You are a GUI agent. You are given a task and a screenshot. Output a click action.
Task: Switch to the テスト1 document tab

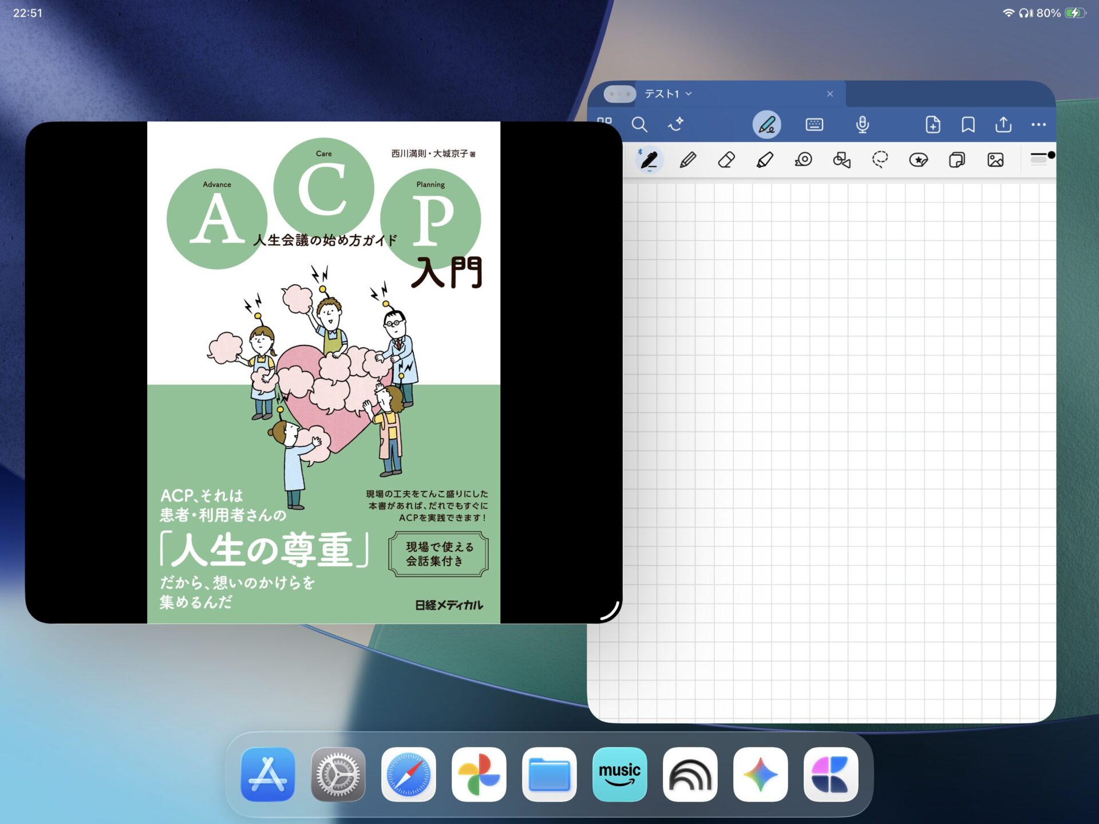(x=662, y=94)
